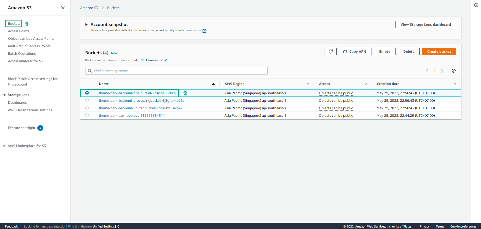Screen dimensions: 481x229
Task: Go to next page of buckets
Action: point(442,71)
